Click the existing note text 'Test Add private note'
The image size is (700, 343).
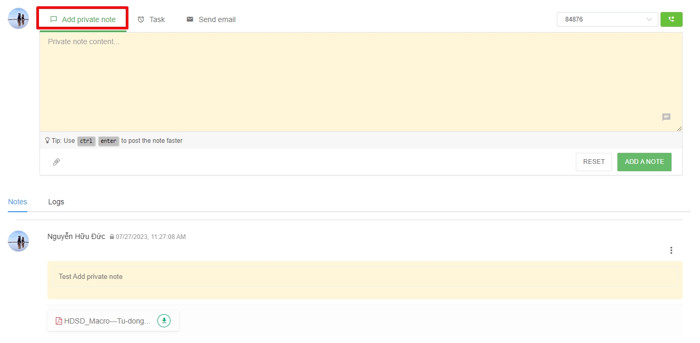[91, 277]
